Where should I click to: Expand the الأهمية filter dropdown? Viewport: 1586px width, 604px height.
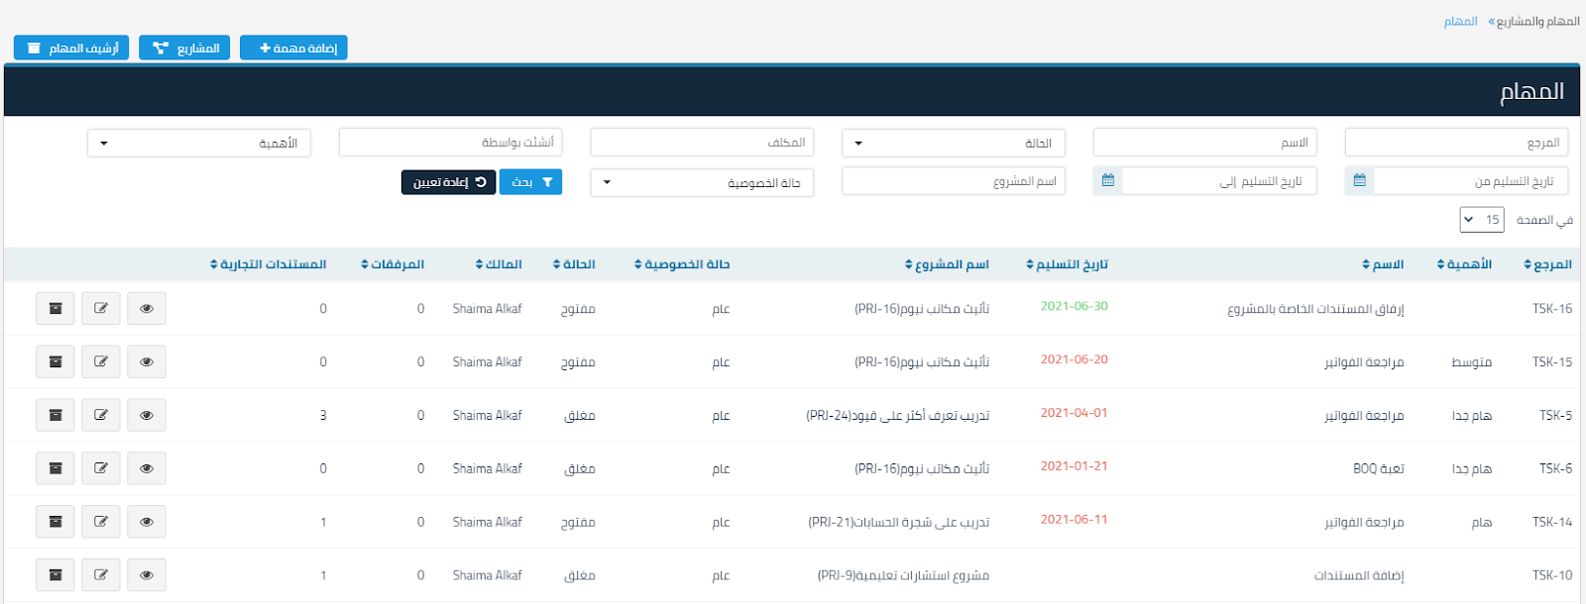tap(198, 144)
